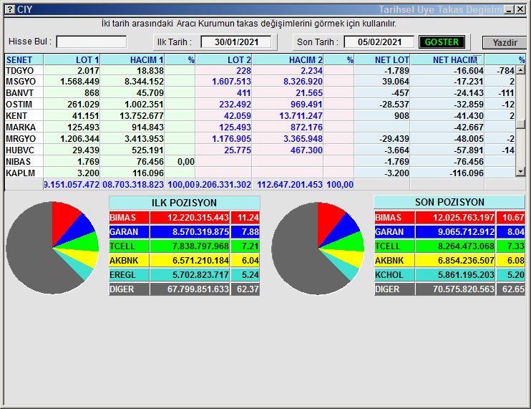
Task: Sort by LOT 2 column header
Action: pos(223,59)
